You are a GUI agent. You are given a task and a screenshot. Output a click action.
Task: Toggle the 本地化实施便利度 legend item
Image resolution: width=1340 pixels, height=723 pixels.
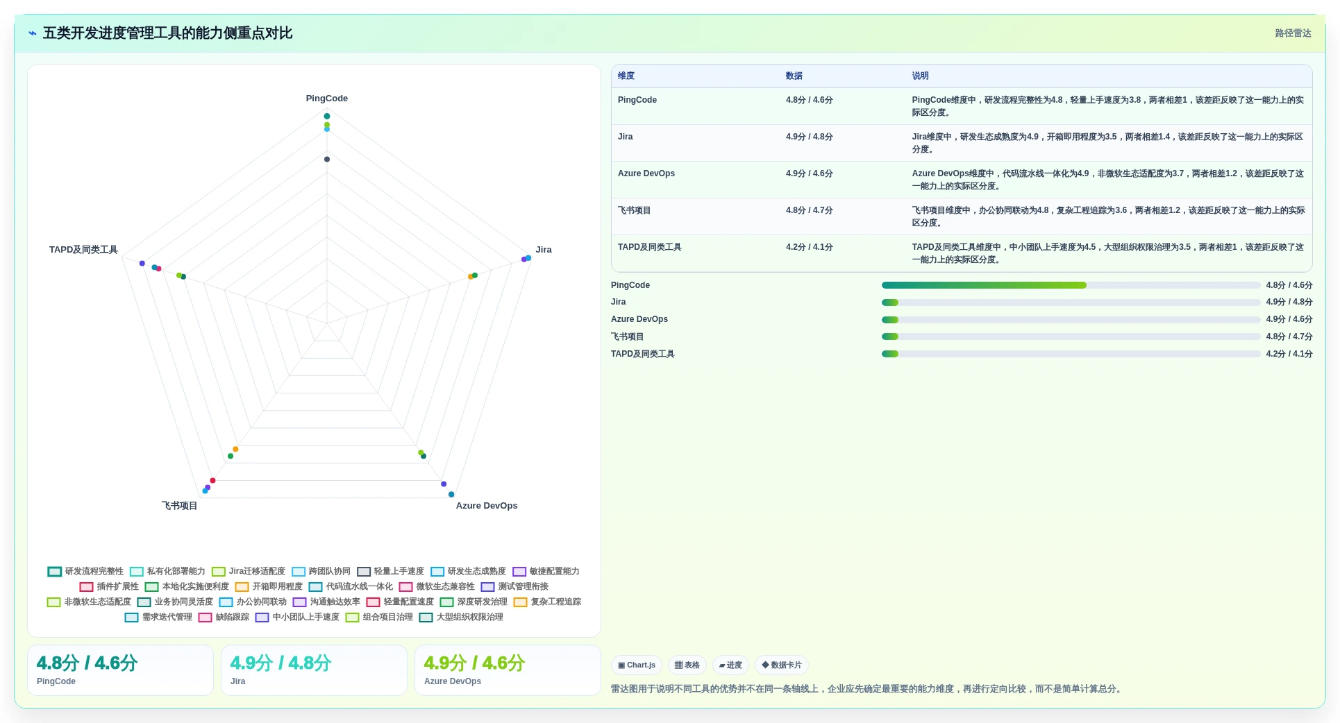[187, 586]
